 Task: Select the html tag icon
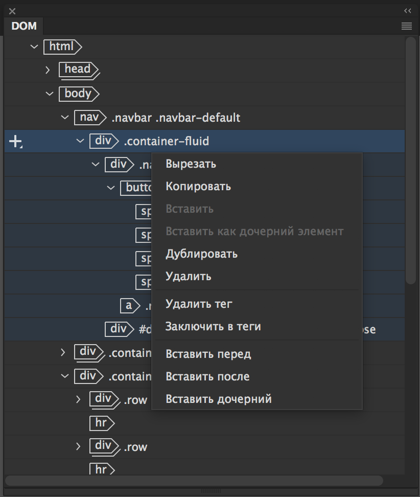pos(62,47)
